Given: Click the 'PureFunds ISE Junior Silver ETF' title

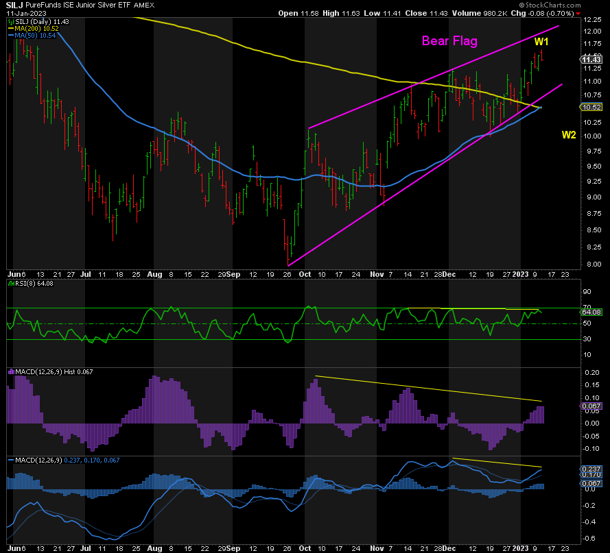Looking at the screenshot, I should [78, 5].
